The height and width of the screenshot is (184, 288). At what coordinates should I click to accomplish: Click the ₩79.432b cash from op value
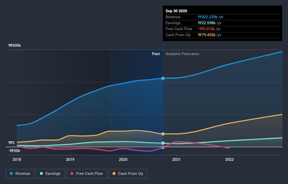(207, 35)
